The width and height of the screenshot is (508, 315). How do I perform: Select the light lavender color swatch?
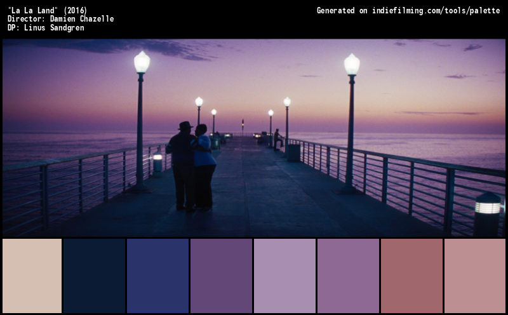[284, 276]
